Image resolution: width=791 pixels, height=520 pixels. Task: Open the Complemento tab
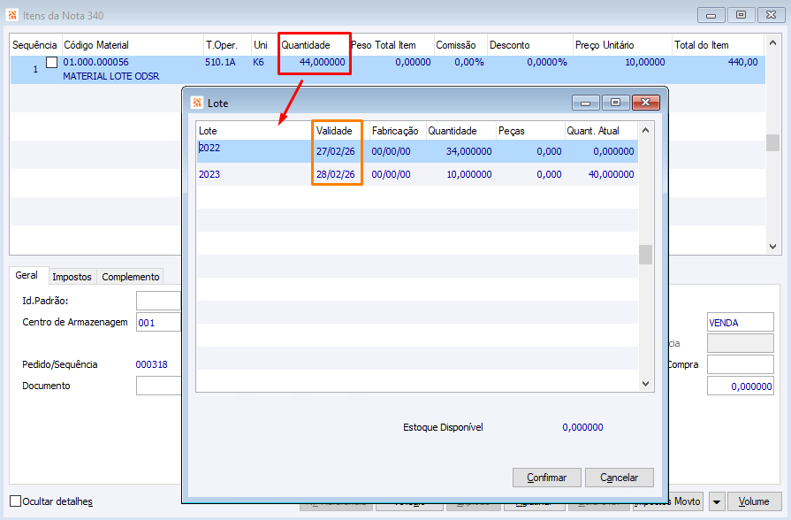[x=130, y=277]
